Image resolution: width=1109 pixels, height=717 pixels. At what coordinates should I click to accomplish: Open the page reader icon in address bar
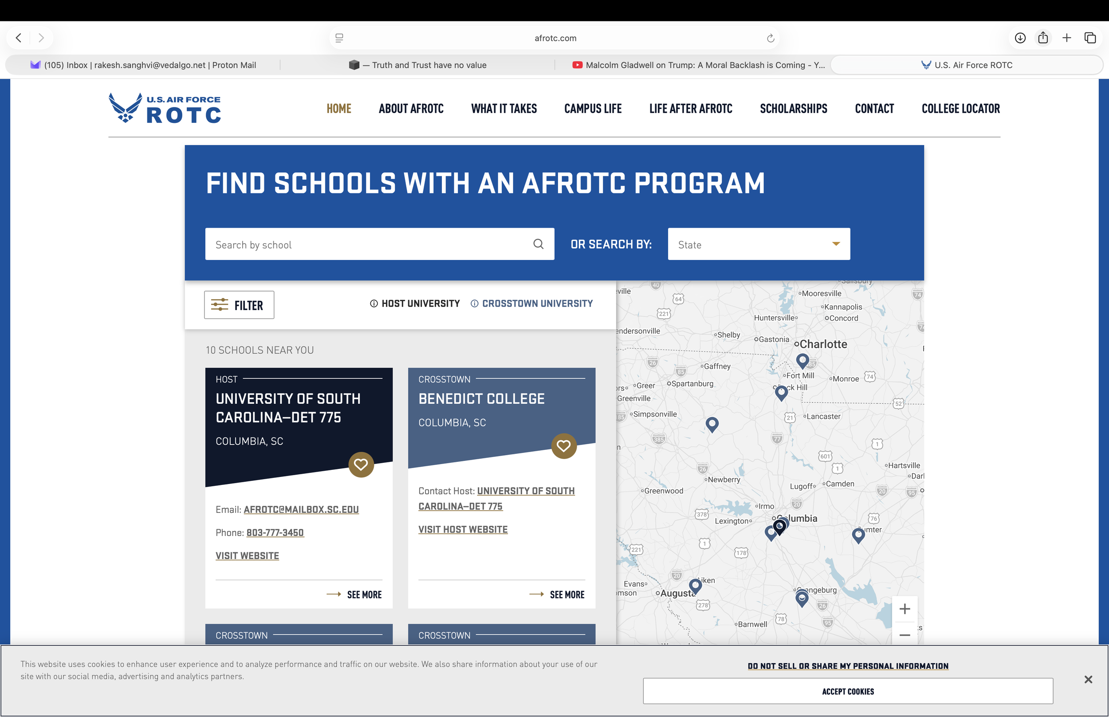[x=339, y=38]
